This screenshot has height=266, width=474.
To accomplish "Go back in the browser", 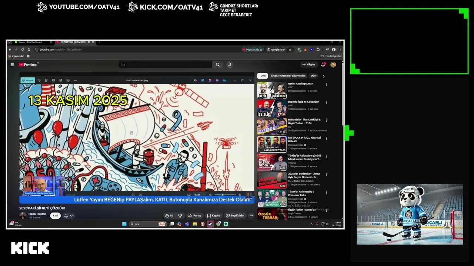I will coord(10,50).
